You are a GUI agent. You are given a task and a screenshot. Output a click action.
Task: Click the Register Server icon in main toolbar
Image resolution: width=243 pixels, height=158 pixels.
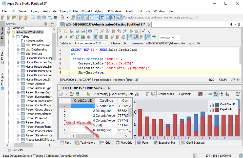[3, 17]
